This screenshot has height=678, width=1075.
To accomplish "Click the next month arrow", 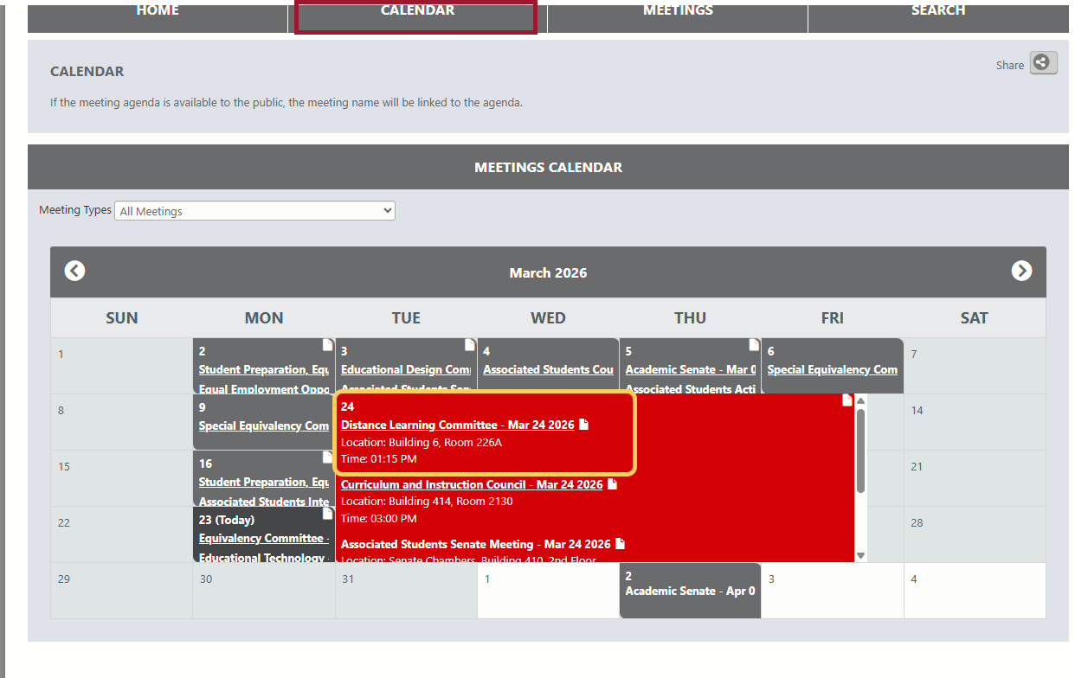I will (x=1022, y=271).
